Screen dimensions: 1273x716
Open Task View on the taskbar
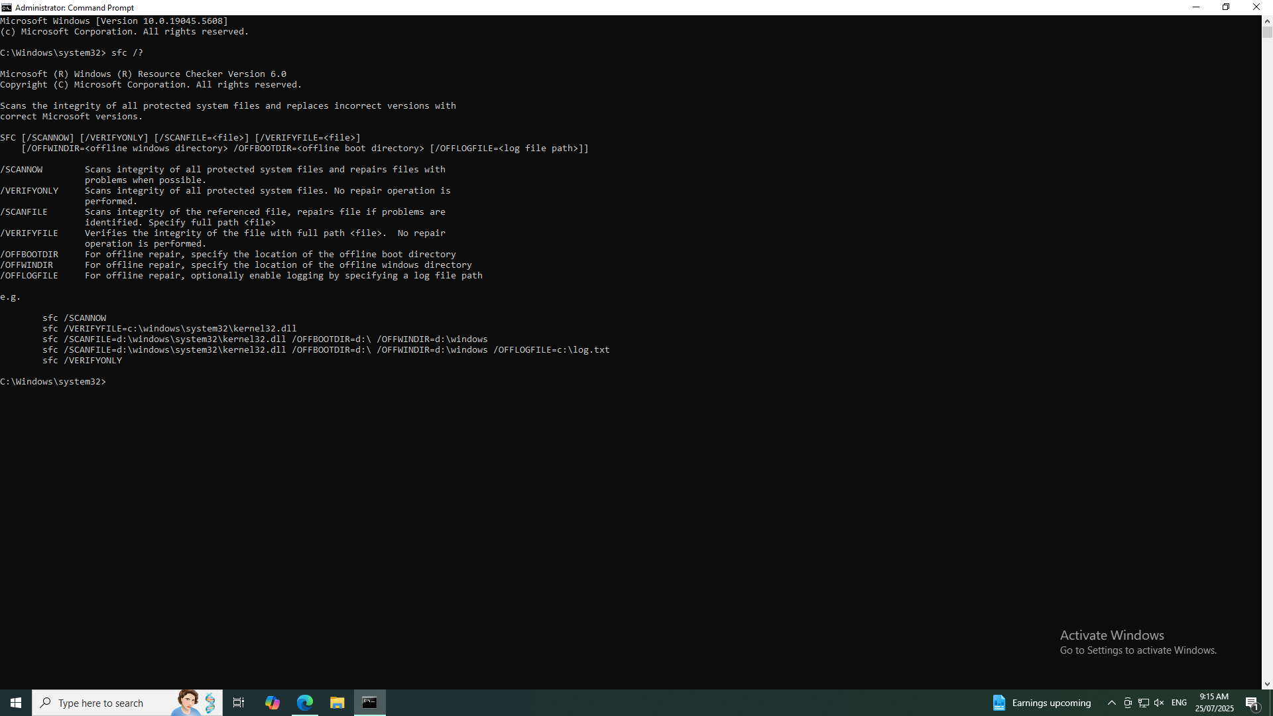pos(239,703)
